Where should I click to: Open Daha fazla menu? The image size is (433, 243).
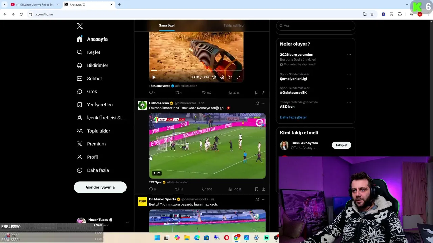tap(93, 170)
